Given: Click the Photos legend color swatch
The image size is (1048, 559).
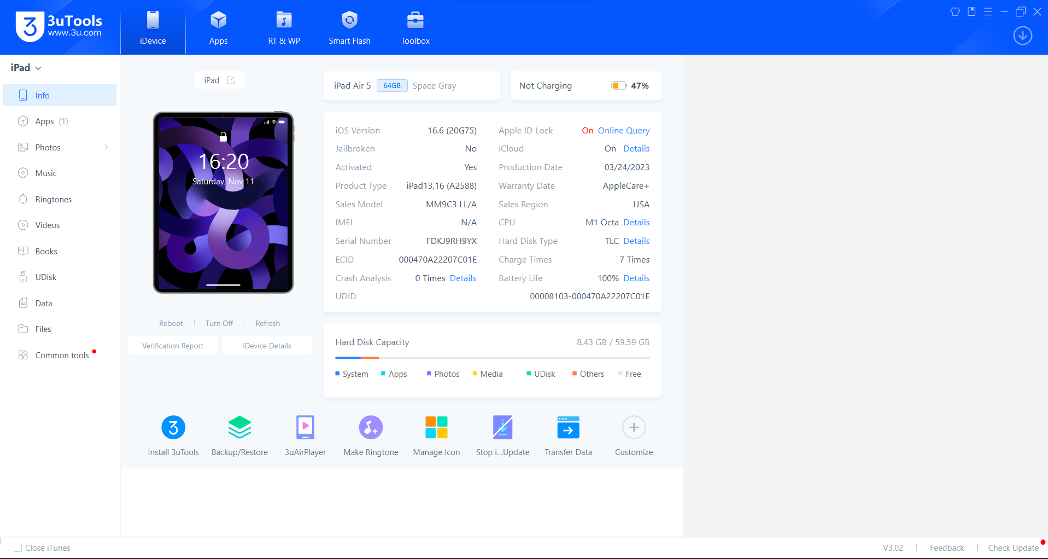Looking at the screenshot, I should pyautogui.click(x=429, y=374).
